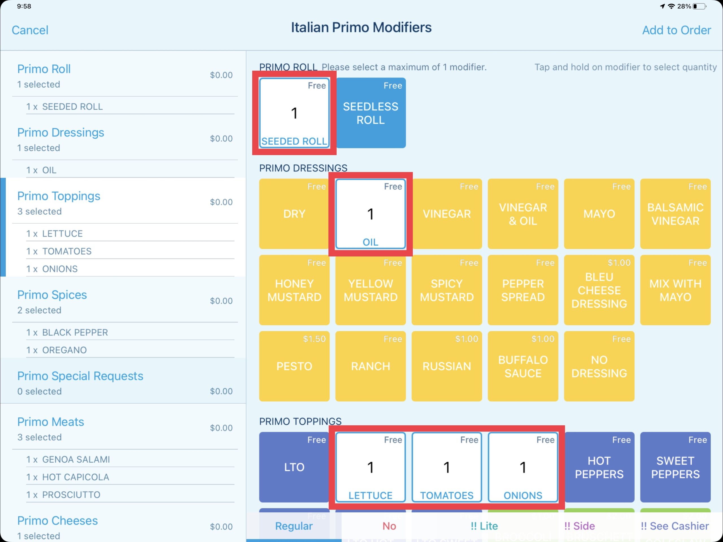Open the Primo Dressings section in sidebar
The width and height of the screenshot is (723, 542).
(x=125, y=139)
